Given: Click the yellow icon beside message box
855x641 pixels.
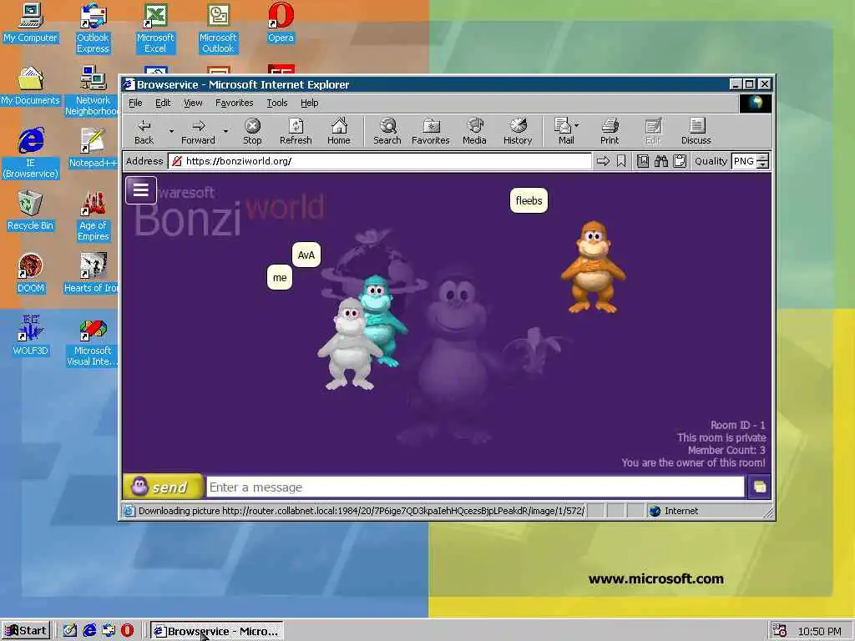Looking at the screenshot, I should pos(760,487).
